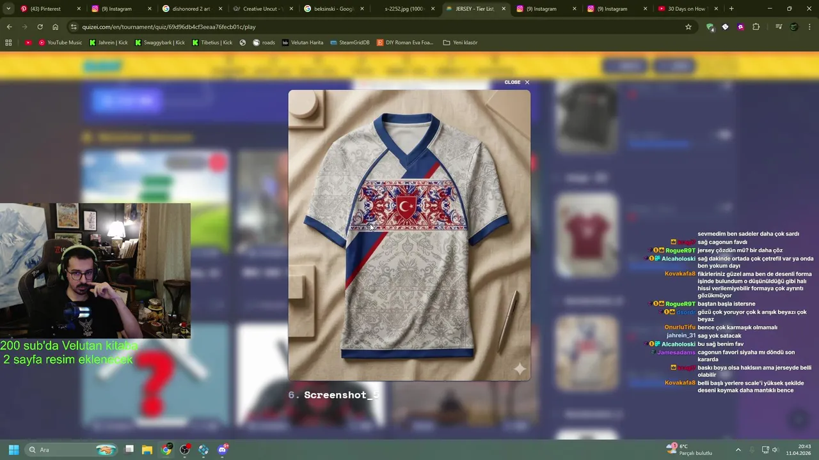
Task: Open the weather widget showing 6°C
Action: [x=689, y=450]
